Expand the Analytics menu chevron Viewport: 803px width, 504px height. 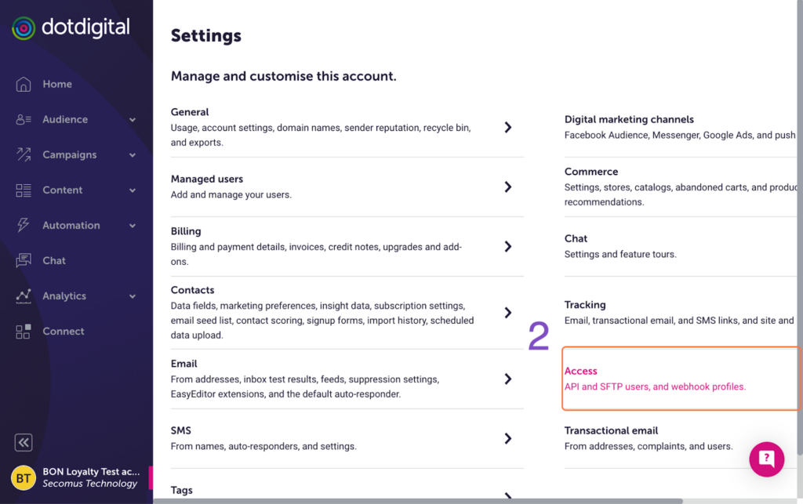[133, 296]
